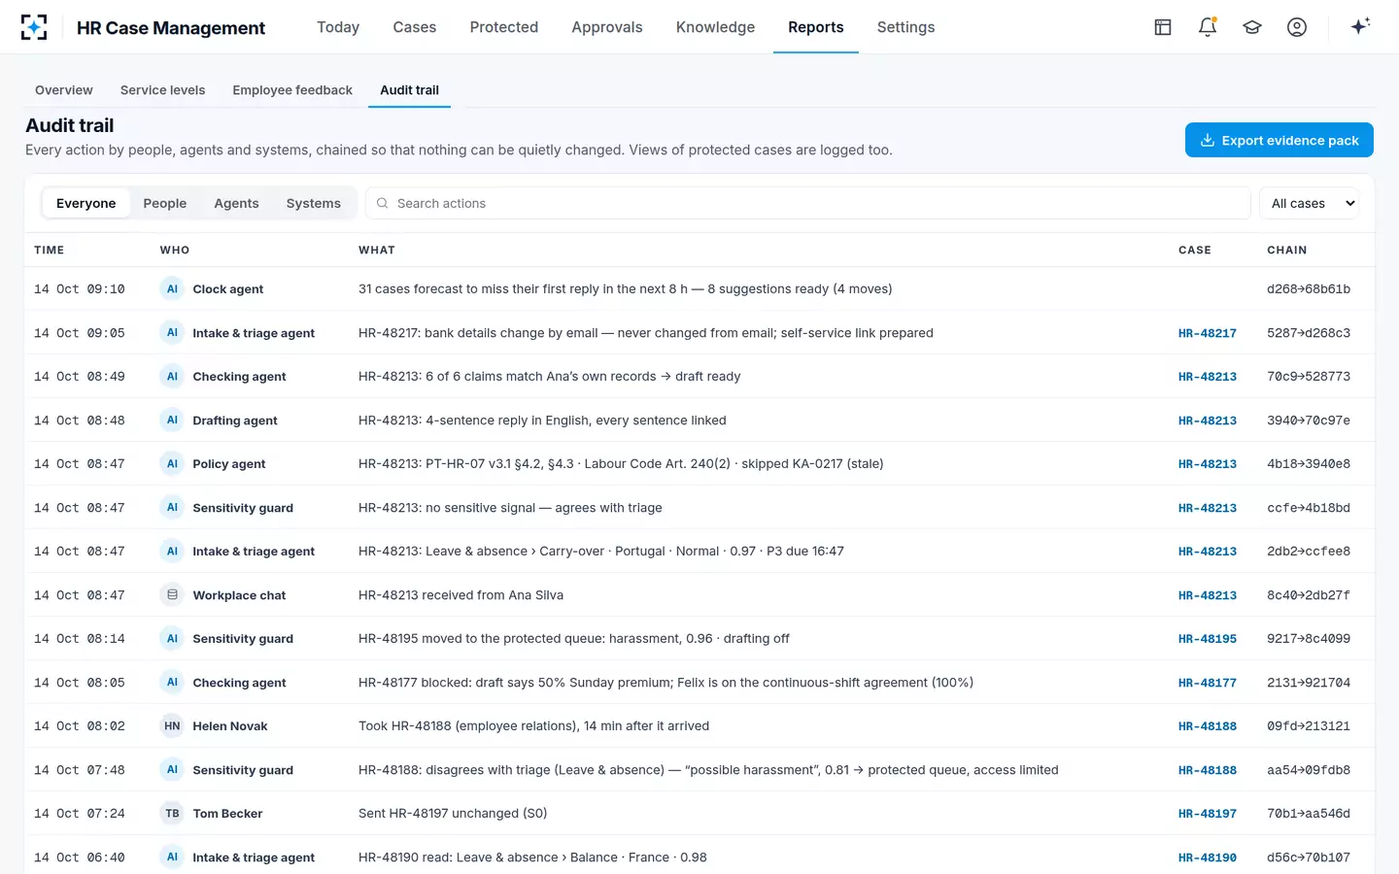Click the AI avatar on the 06:40 Intake & triage row

172,857
